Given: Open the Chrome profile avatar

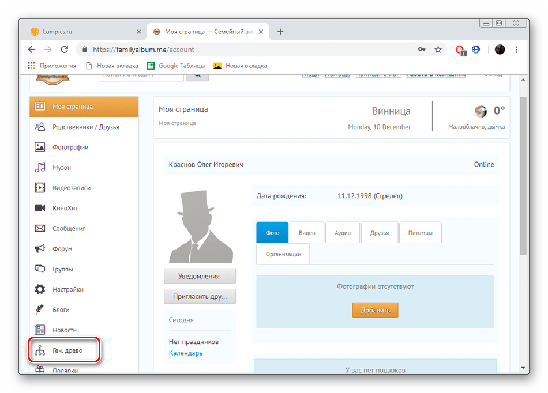Looking at the screenshot, I should tap(500, 50).
